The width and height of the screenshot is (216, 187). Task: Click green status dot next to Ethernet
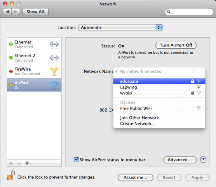pyautogui.click(x=11, y=44)
